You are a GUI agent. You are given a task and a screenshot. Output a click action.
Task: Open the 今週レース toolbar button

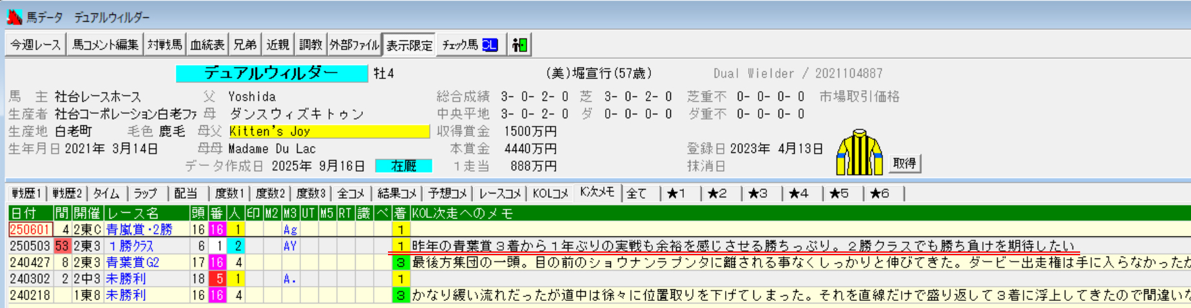click(x=35, y=45)
